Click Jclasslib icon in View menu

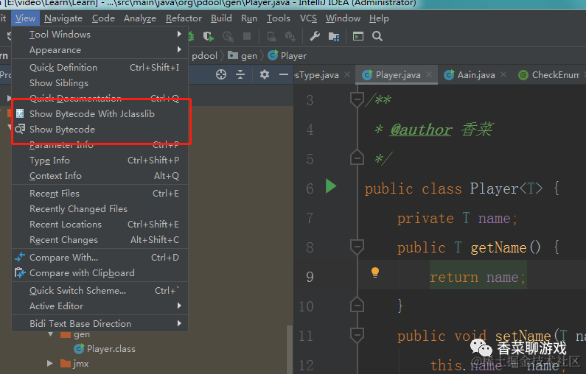point(20,113)
